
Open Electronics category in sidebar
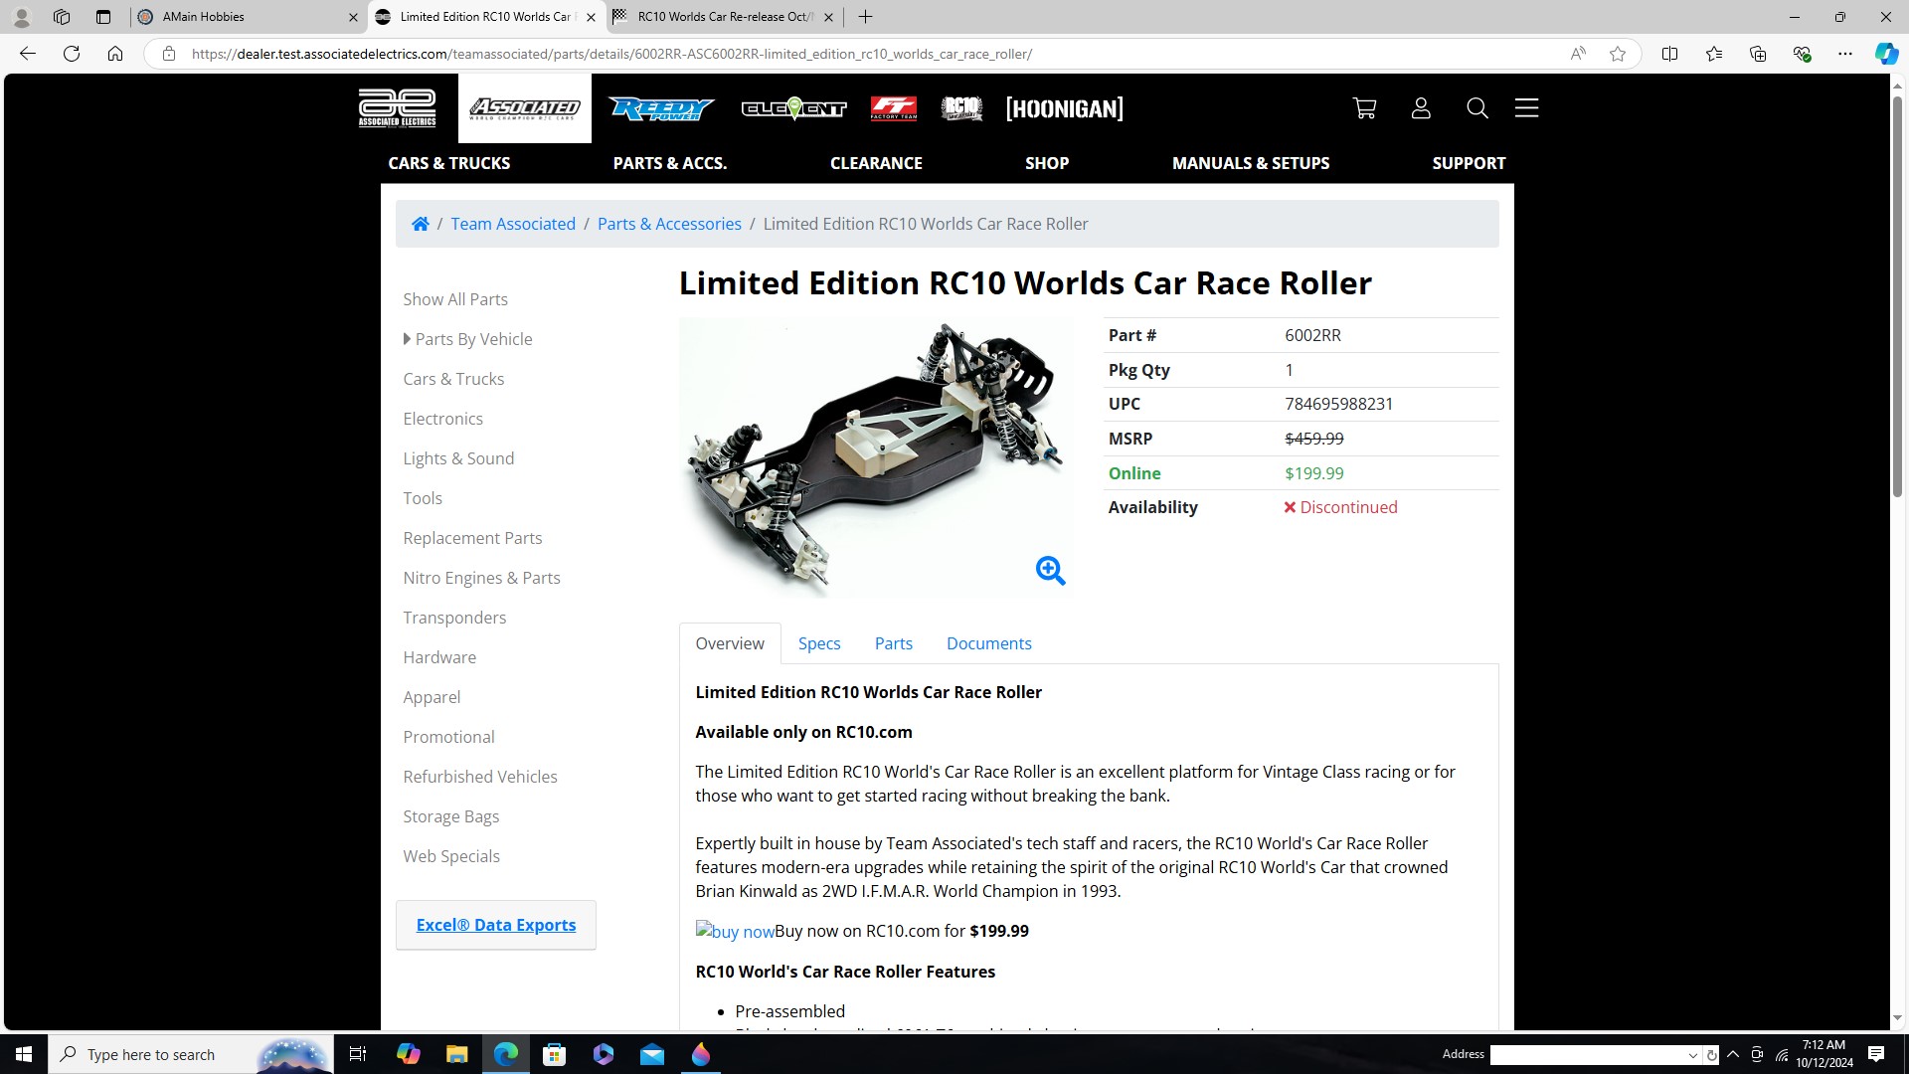click(442, 419)
